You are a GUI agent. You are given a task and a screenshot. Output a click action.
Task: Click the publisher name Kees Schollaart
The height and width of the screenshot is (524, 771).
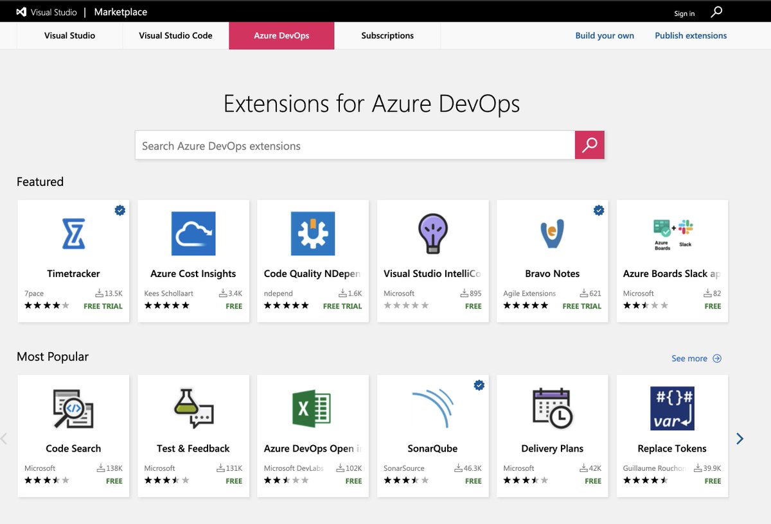pos(169,294)
